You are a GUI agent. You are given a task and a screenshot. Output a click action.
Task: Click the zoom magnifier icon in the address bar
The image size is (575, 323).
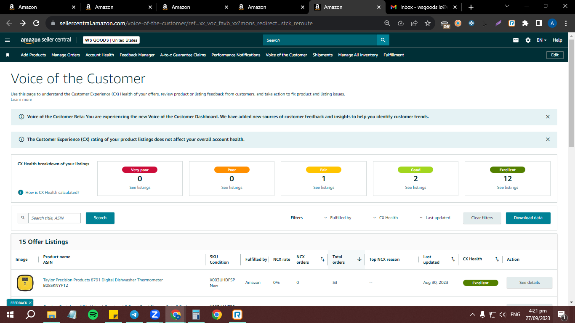pos(387,23)
